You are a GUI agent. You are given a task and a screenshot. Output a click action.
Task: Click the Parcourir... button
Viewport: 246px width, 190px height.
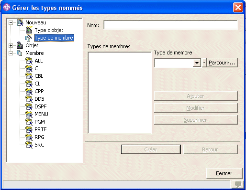coord(222,63)
